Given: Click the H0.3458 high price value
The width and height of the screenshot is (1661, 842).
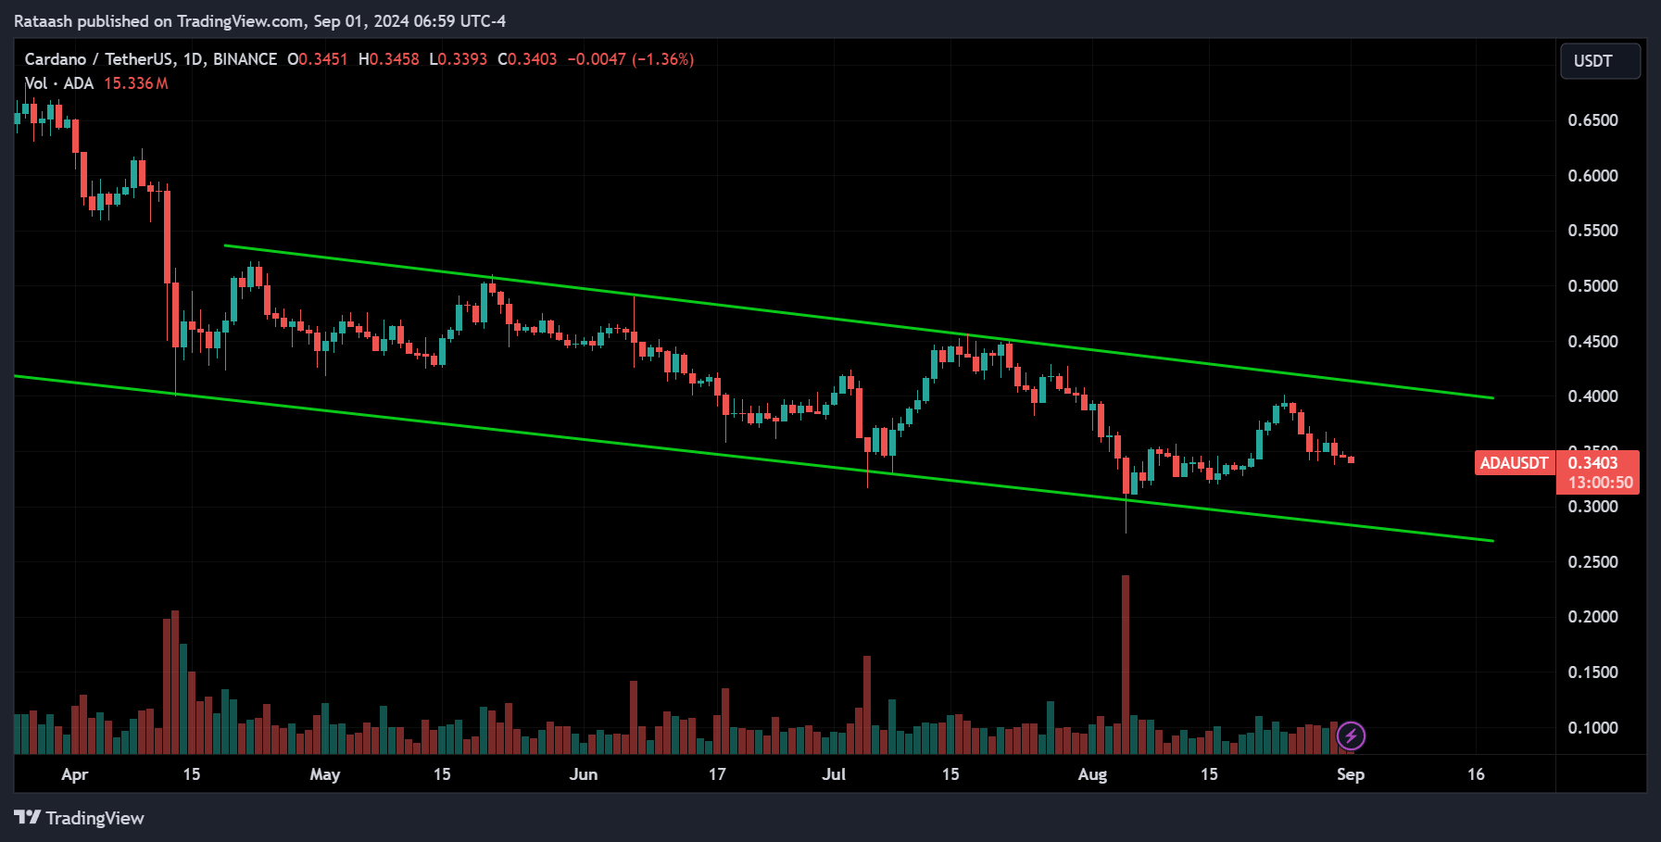Looking at the screenshot, I should click(x=388, y=59).
